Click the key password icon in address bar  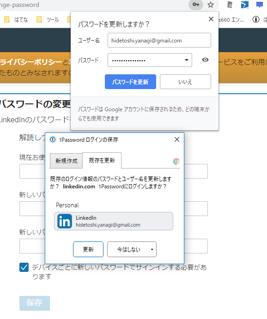pos(195,5)
